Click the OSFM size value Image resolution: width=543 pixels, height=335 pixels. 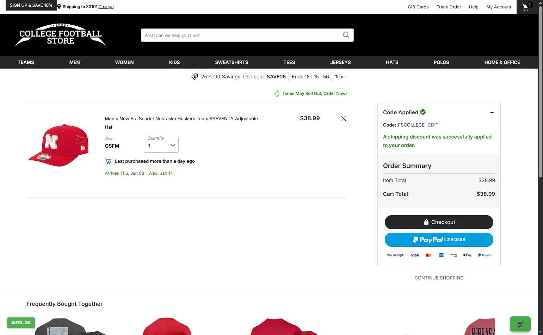coord(112,146)
